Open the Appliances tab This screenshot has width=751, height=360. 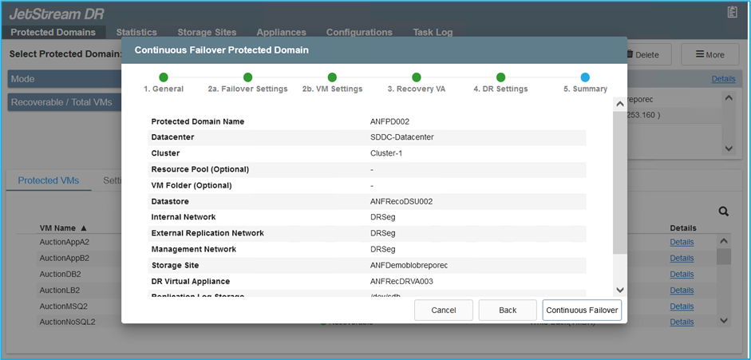click(x=281, y=33)
